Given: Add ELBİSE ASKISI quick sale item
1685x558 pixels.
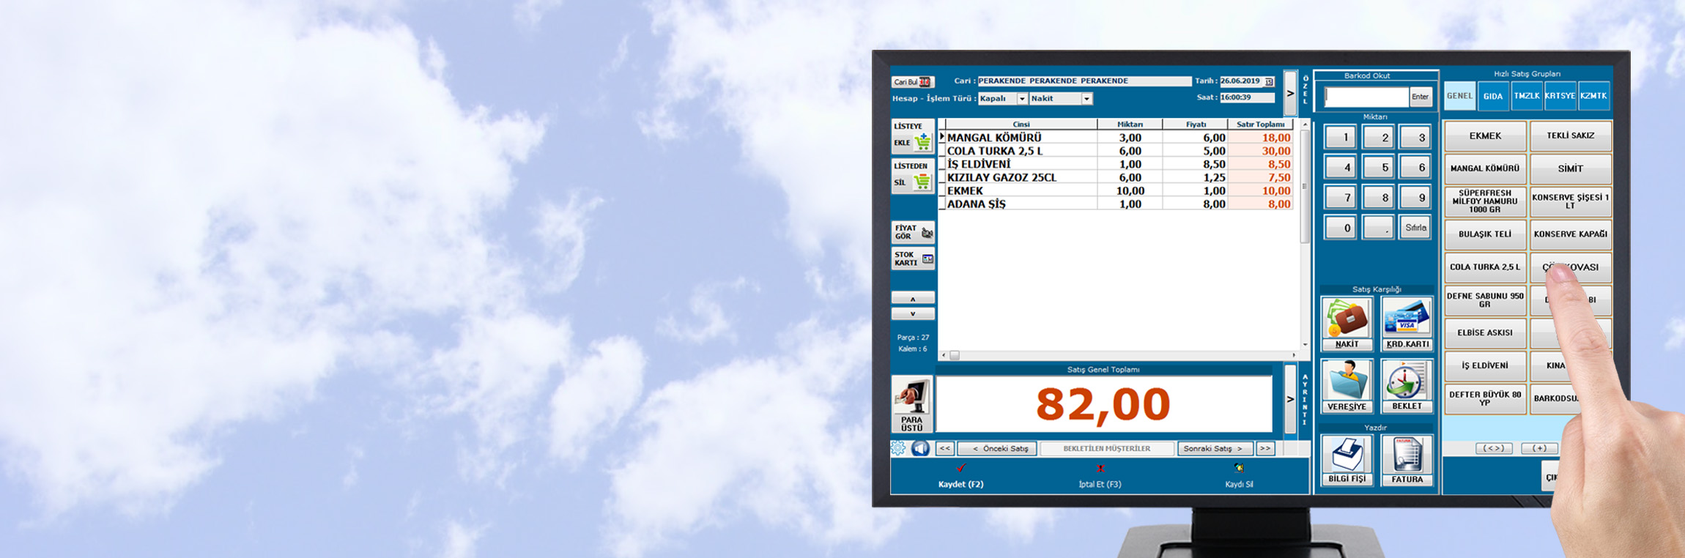Looking at the screenshot, I should [x=1485, y=332].
